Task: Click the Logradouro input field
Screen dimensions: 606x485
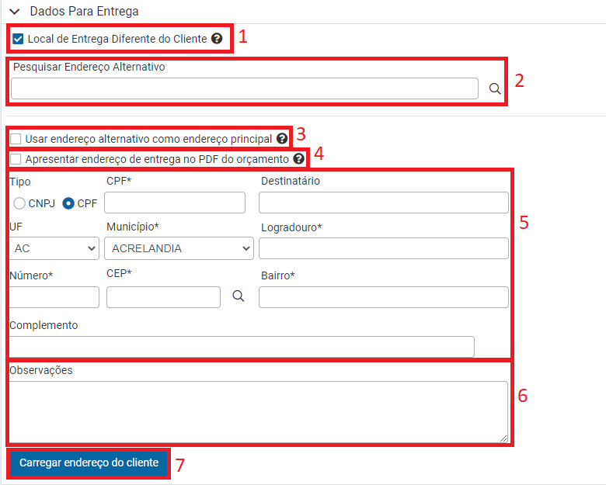Action: [383, 248]
